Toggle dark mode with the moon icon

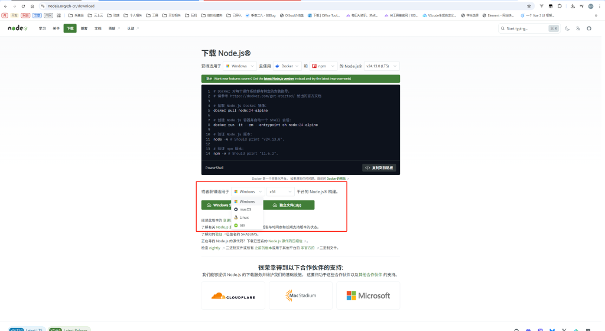point(567,28)
